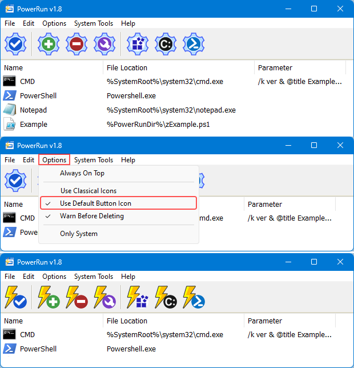
Task: Expand the File menu in the bottom window
Action: (x=10, y=277)
